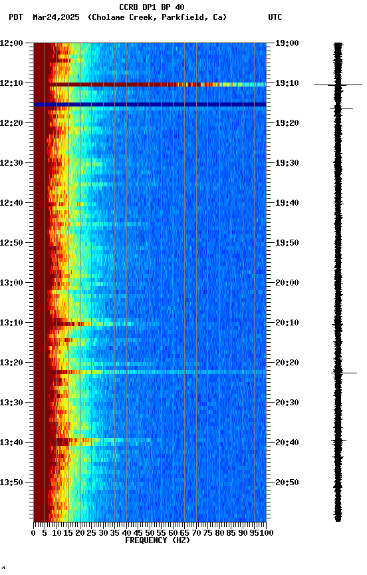Image resolution: width=367 pixels, height=575 pixels.
Task: Click the 12:30 PDT time label
Action: pyautogui.click(x=11, y=163)
